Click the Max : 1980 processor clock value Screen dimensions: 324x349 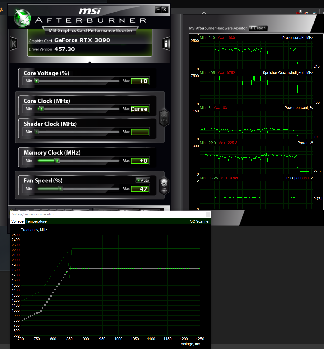226,38
